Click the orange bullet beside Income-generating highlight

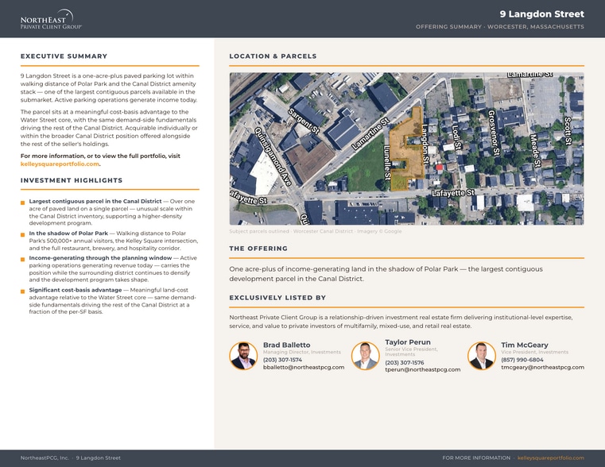point(23,260)
